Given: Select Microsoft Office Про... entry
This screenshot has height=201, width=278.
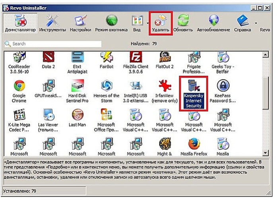Looking at the screenshot, I should tap(106, 120).
